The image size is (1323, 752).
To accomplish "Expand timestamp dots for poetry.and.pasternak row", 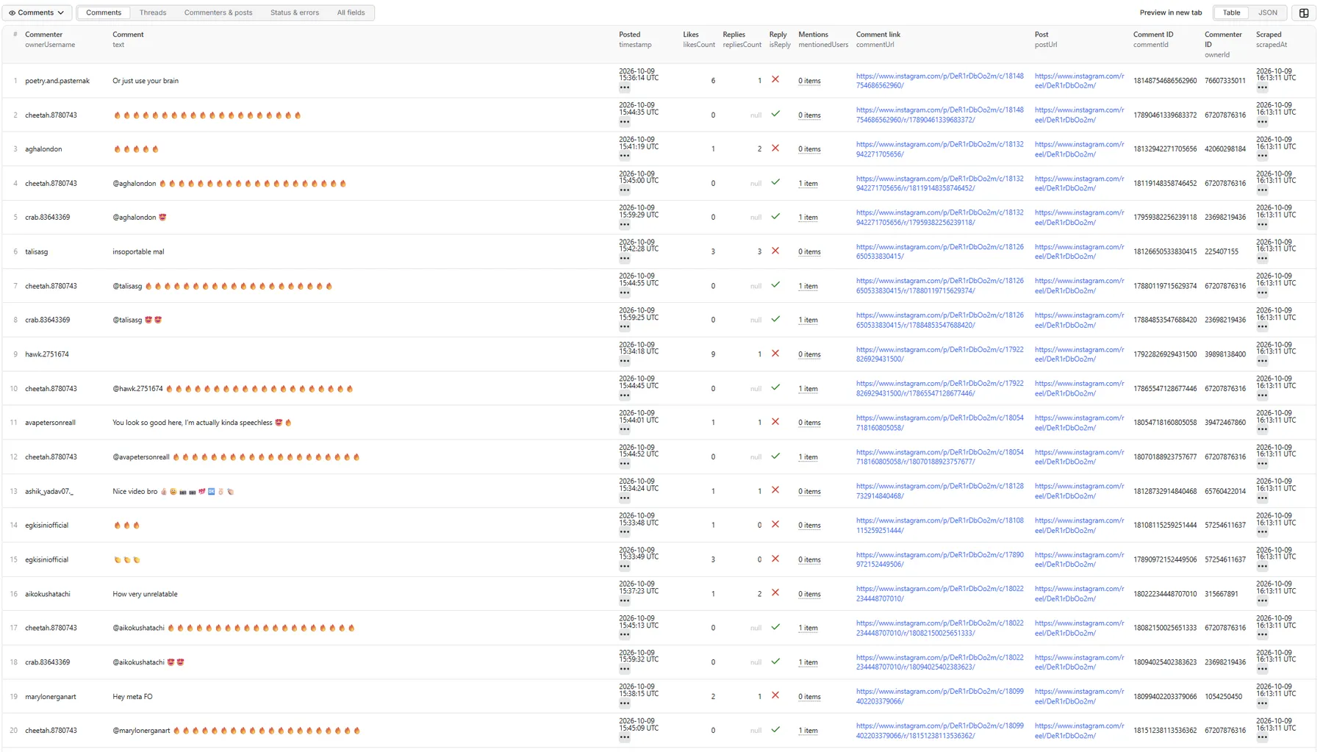I will (x=625, y=87).
